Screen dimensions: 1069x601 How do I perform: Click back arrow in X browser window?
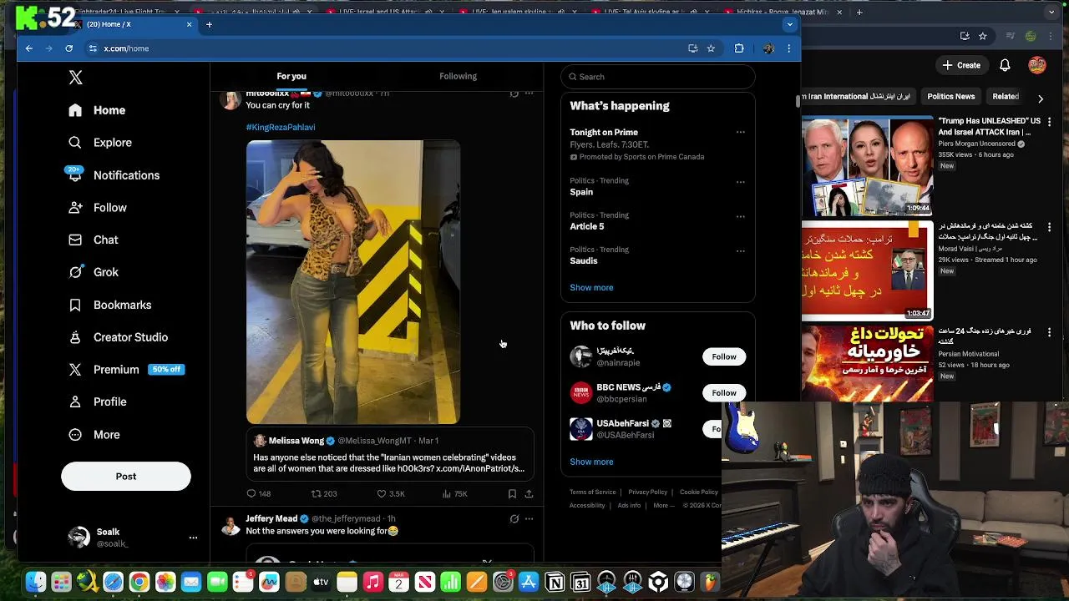point(28,48)
